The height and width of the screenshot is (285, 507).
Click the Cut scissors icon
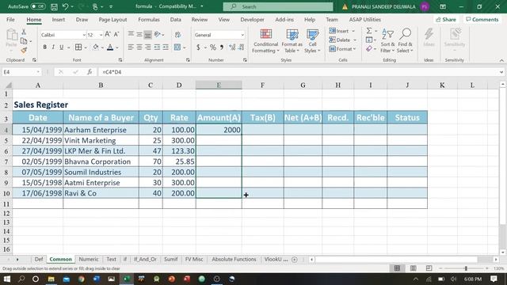24,32
